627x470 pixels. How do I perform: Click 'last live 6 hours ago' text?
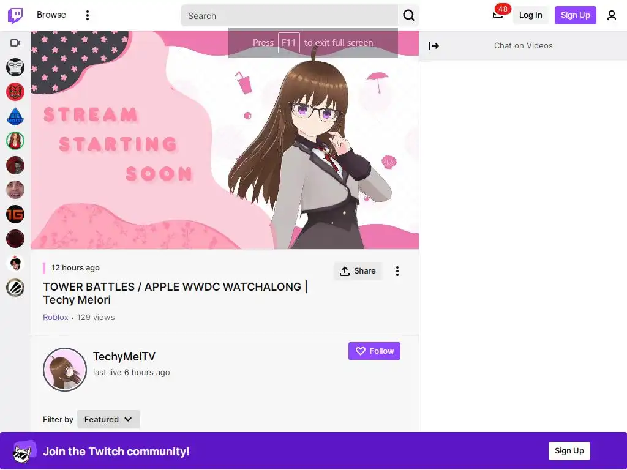[x=131, y=373]
